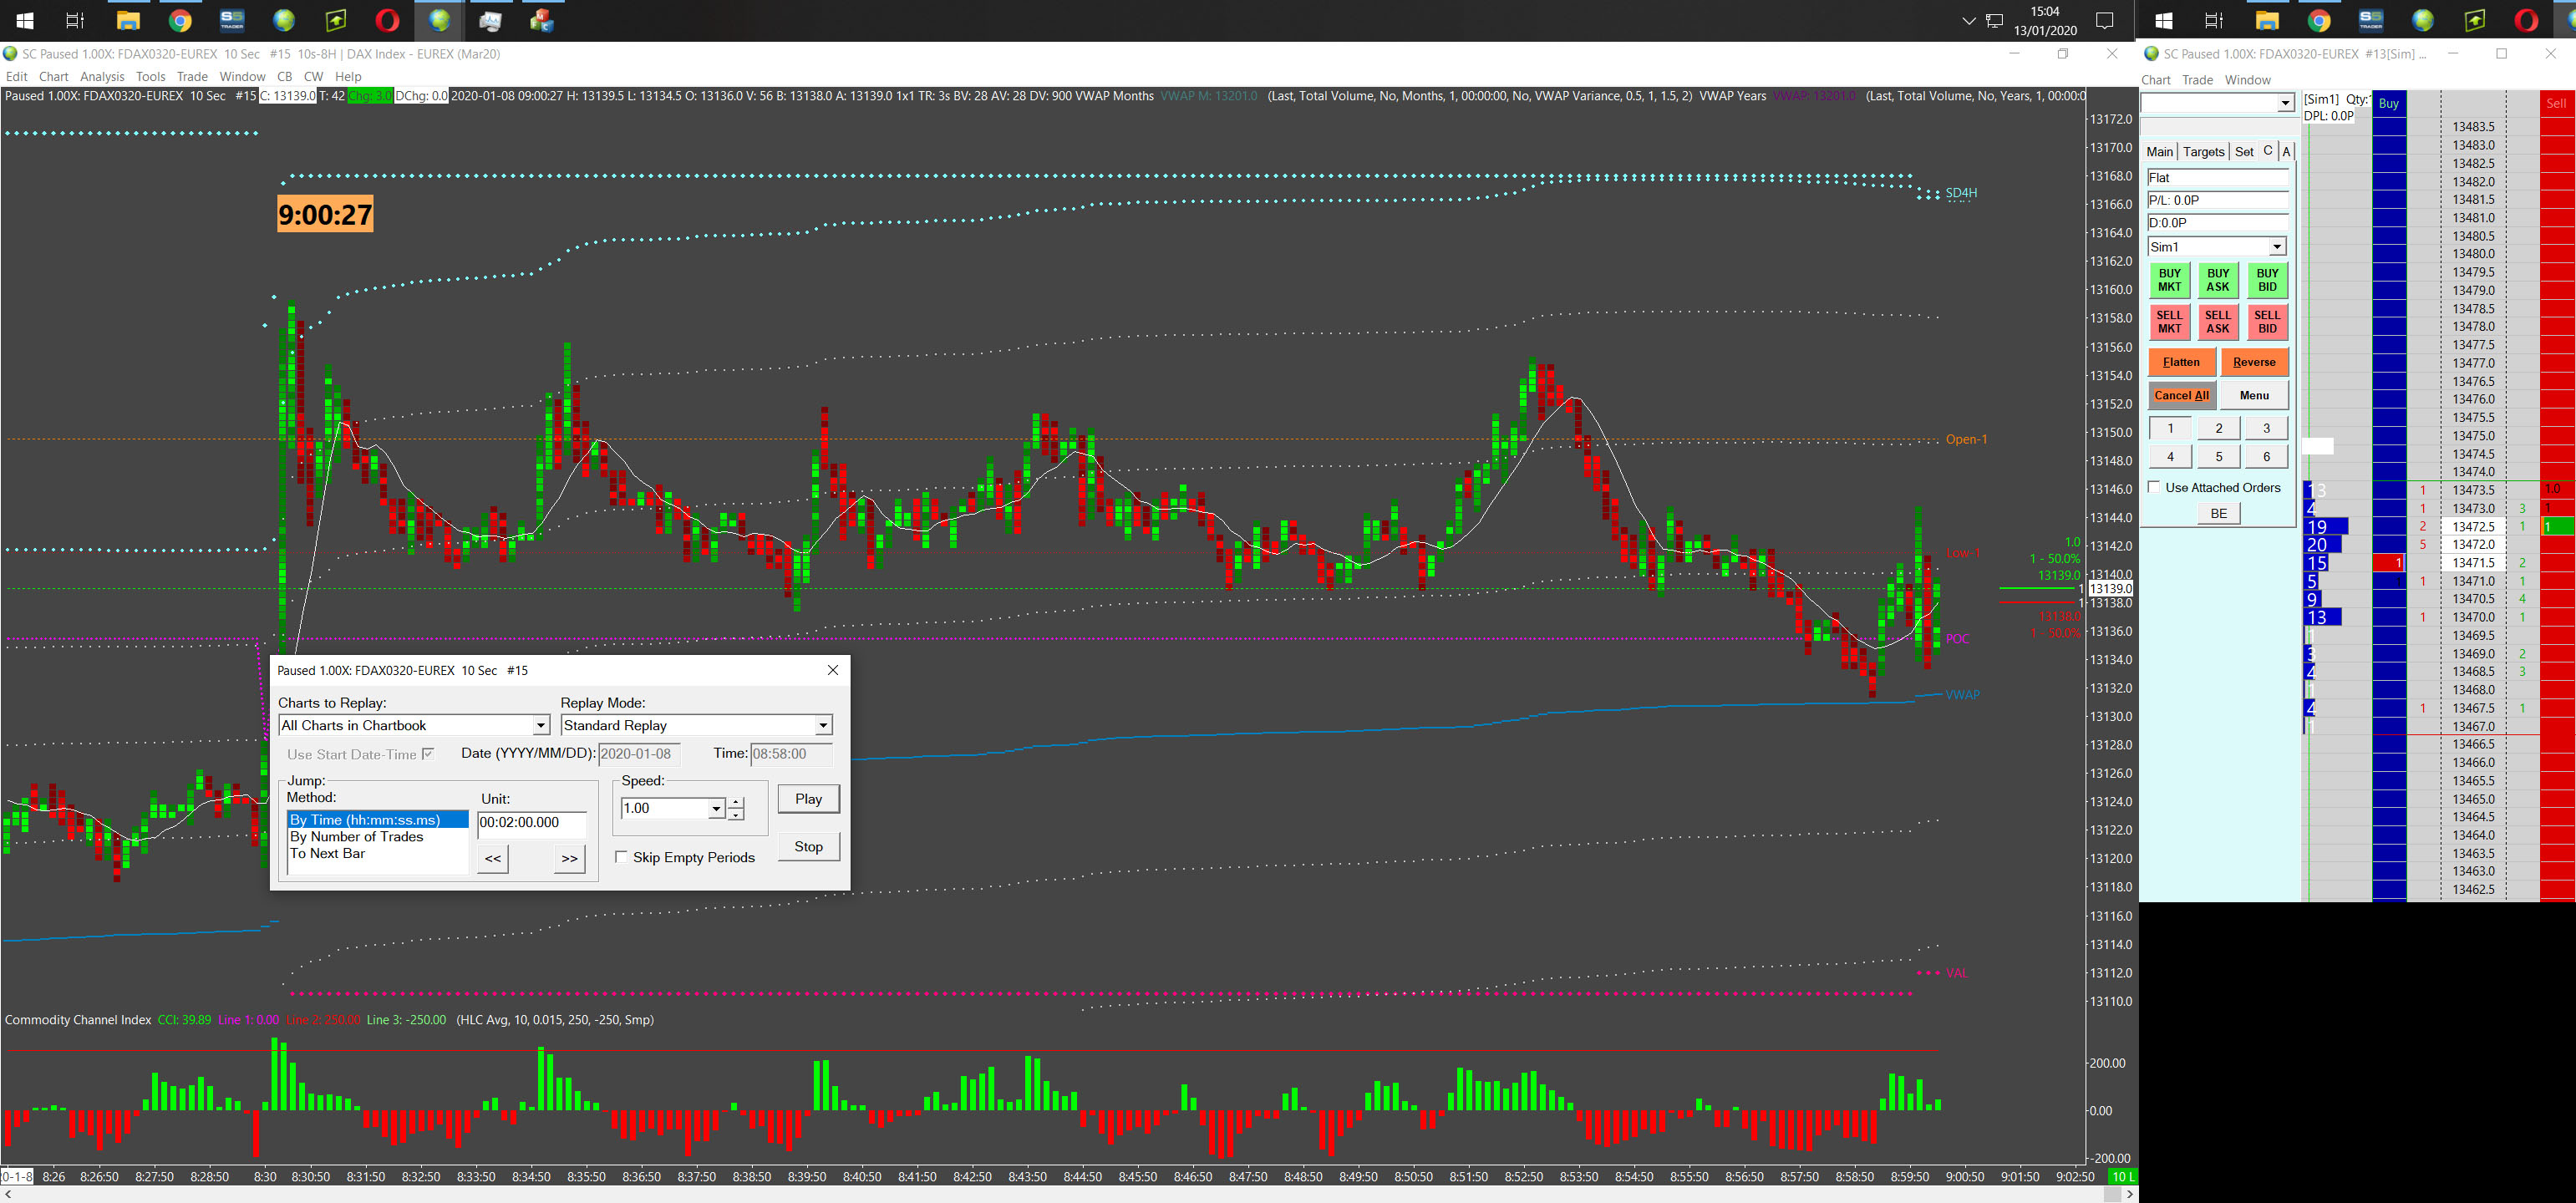Select the To Next Bar jump method

click(327, 853)
